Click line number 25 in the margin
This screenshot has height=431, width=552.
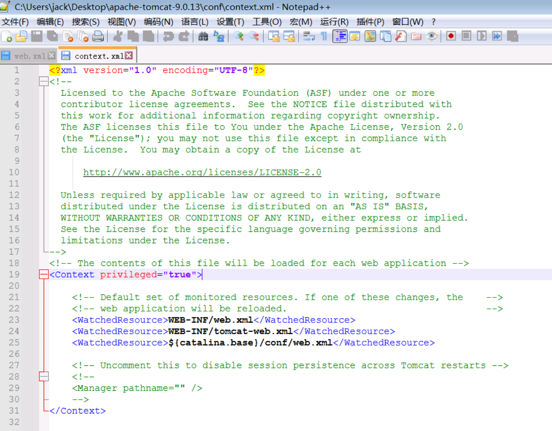click(x=14, y=343)
